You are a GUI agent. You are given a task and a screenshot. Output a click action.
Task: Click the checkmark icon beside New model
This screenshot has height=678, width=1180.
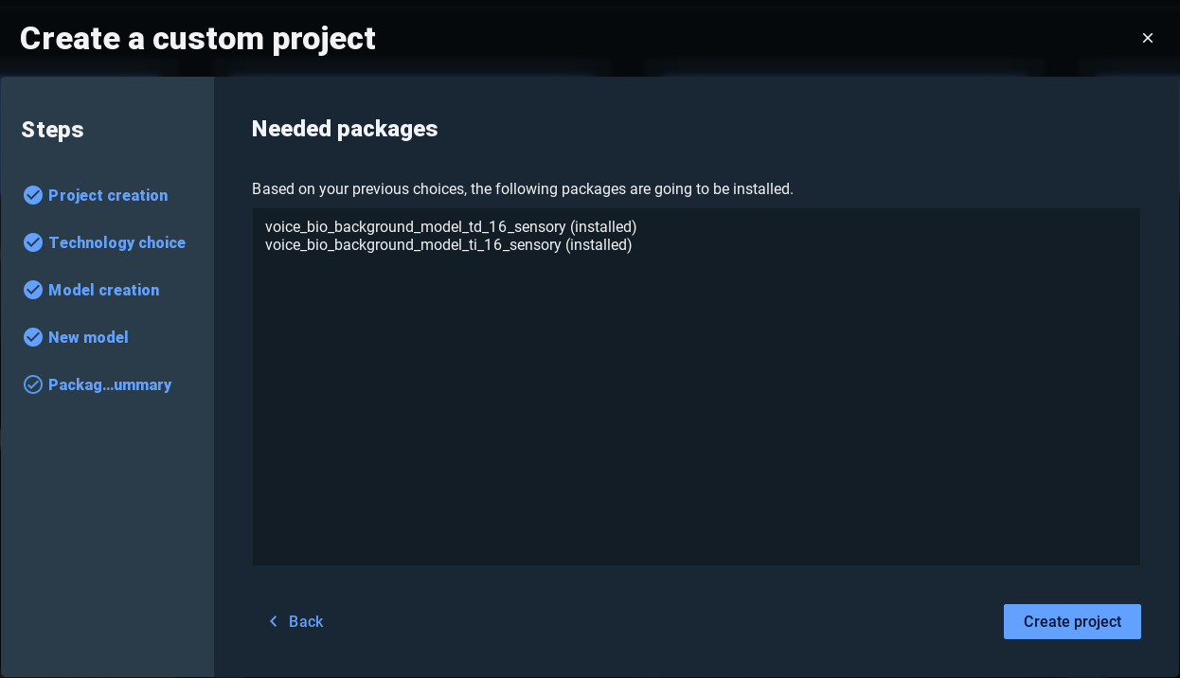(x=33, y=337)
